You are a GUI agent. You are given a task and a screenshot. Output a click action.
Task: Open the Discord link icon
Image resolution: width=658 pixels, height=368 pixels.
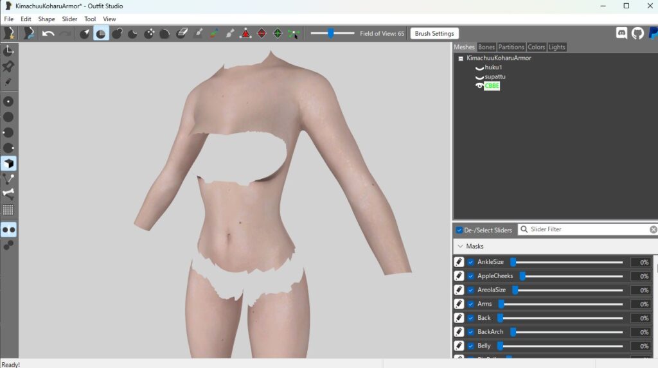point(621,33)
